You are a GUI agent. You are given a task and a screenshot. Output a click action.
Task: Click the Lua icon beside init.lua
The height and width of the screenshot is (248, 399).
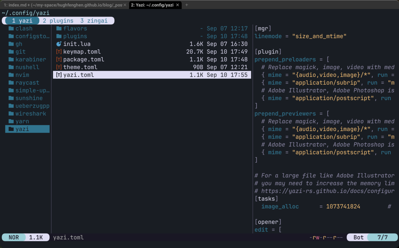tap(59, 44)
